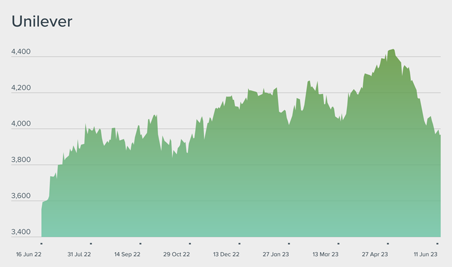The height and width of the screenshot is (267, 452).
Task: Click the 31 Jul 22 date label
Action: point(79,254)
